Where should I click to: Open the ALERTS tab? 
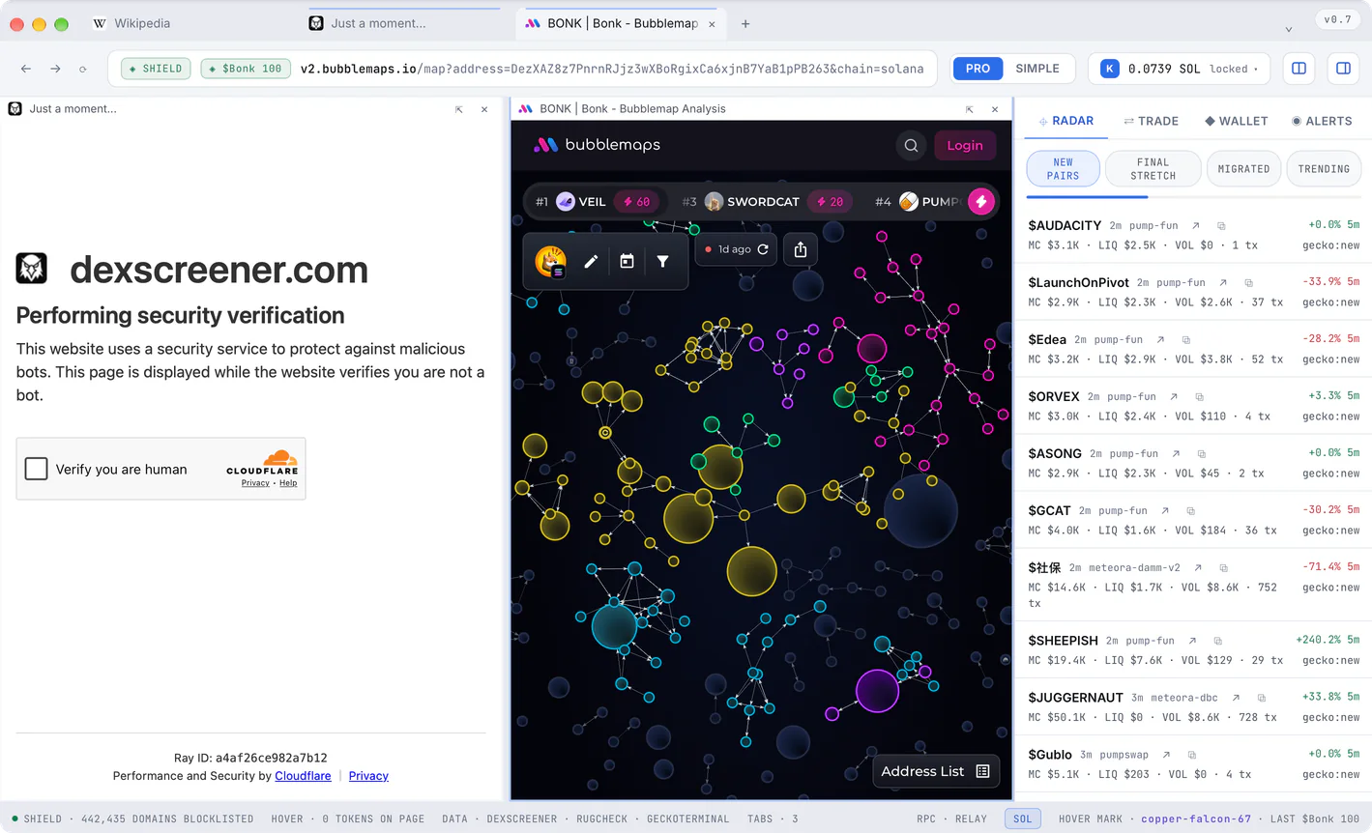tap(1322, 121)
